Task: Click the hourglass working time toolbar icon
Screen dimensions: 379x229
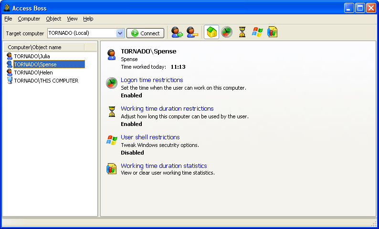Action: tap(242, 32)
